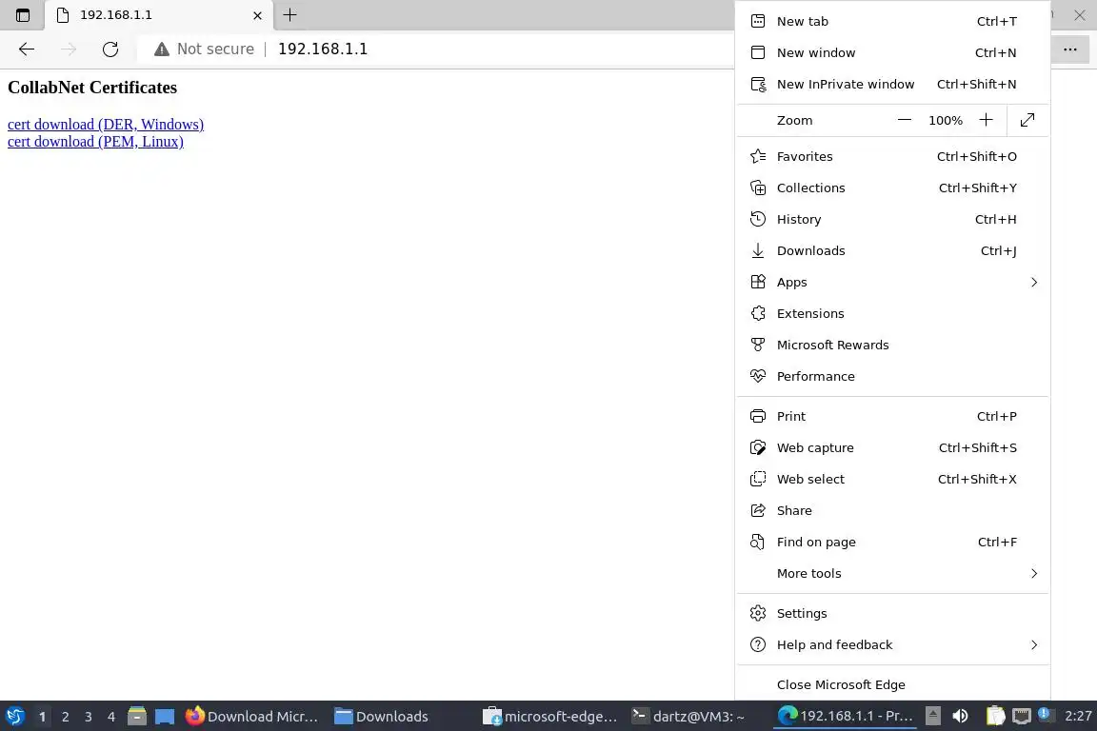Click the address bar showing 192.168.1.1
This screenshot has width=1097, height=731.
tap(434, 49)
